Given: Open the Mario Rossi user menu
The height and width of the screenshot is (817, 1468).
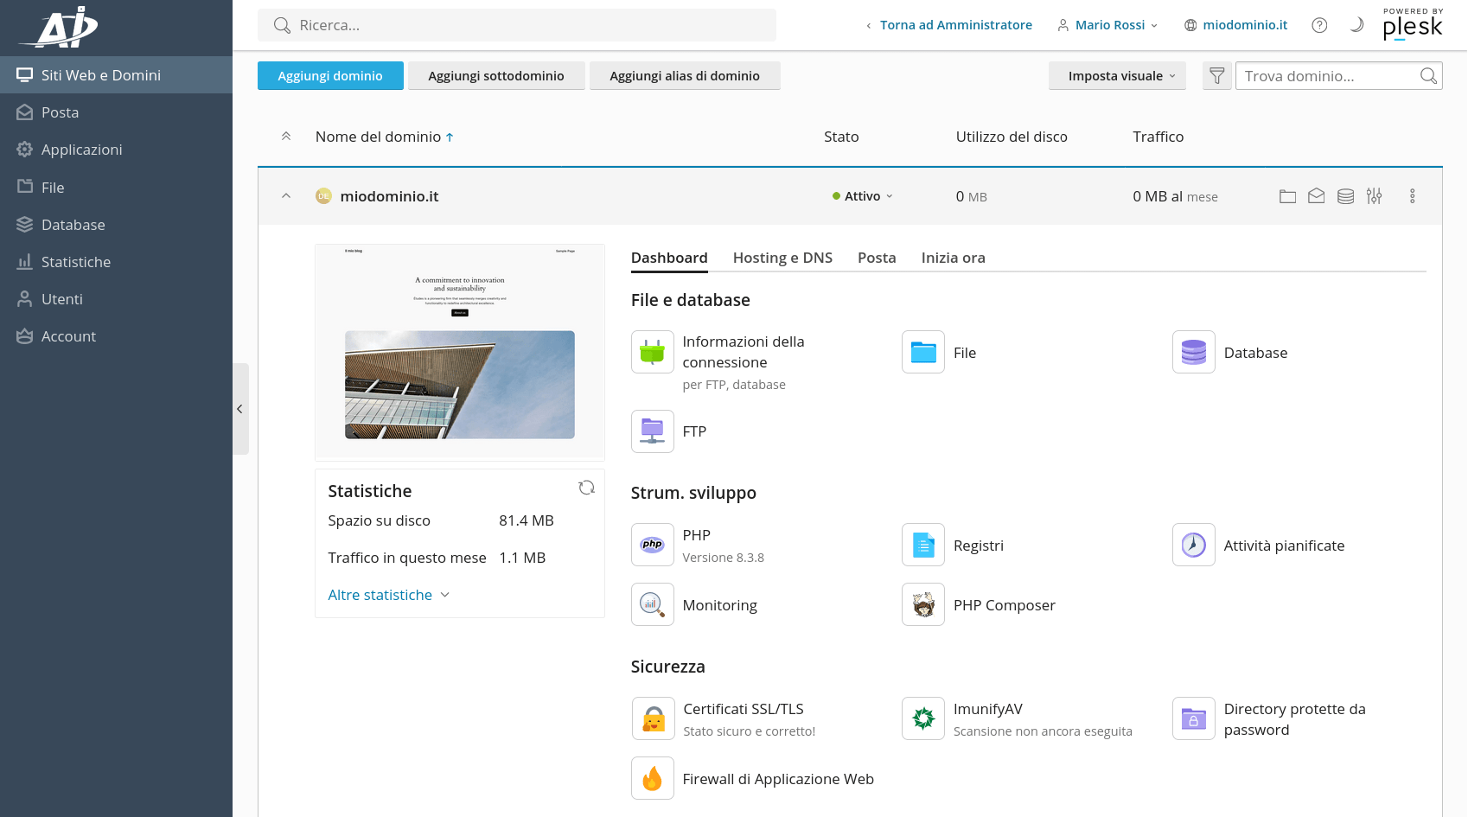Looking at the screenshot, I should (x=1107, y=25).
